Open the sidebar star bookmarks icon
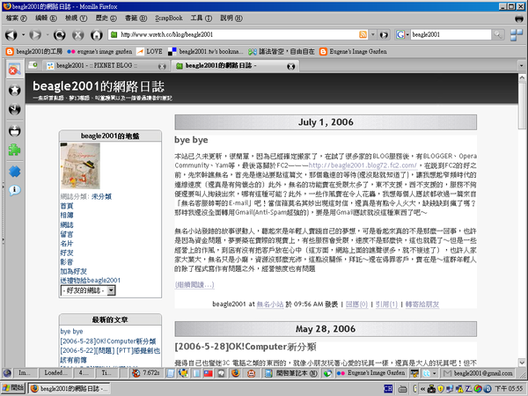528x396 pixels. pyautogui.click(x=14, y=90)
